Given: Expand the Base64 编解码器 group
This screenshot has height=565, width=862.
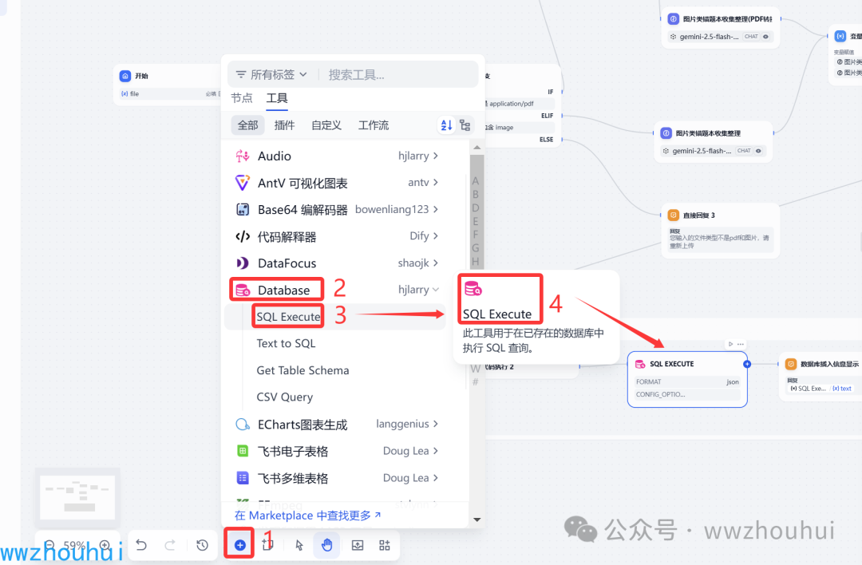Looking at the screenshot, I should [436, 209].
